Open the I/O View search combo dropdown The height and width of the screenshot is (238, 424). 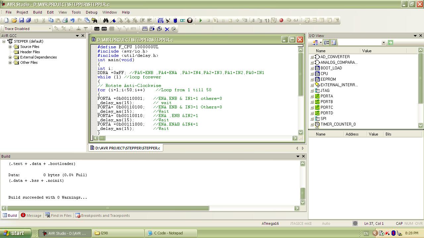point(384,42)
